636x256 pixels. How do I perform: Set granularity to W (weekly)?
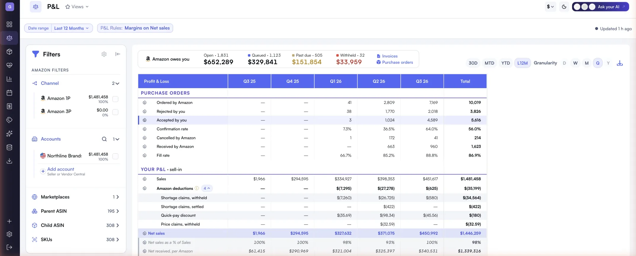[x=575, y=63]
